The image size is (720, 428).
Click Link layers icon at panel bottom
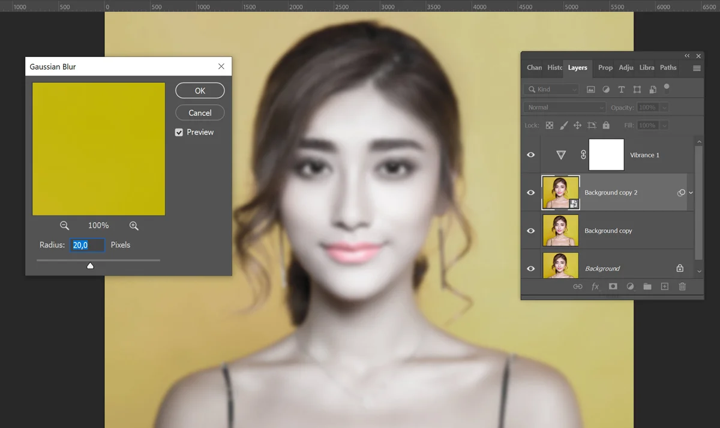point(578,287)
